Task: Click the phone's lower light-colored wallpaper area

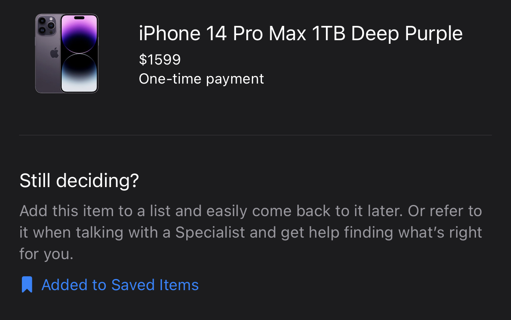Action: [79, 82]
